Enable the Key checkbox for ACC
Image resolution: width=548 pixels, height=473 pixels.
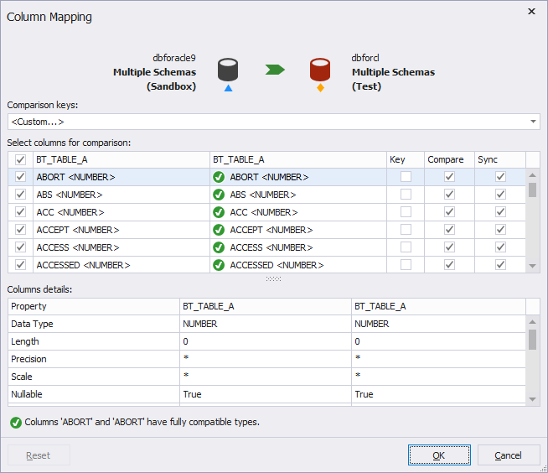pos(406,211)
